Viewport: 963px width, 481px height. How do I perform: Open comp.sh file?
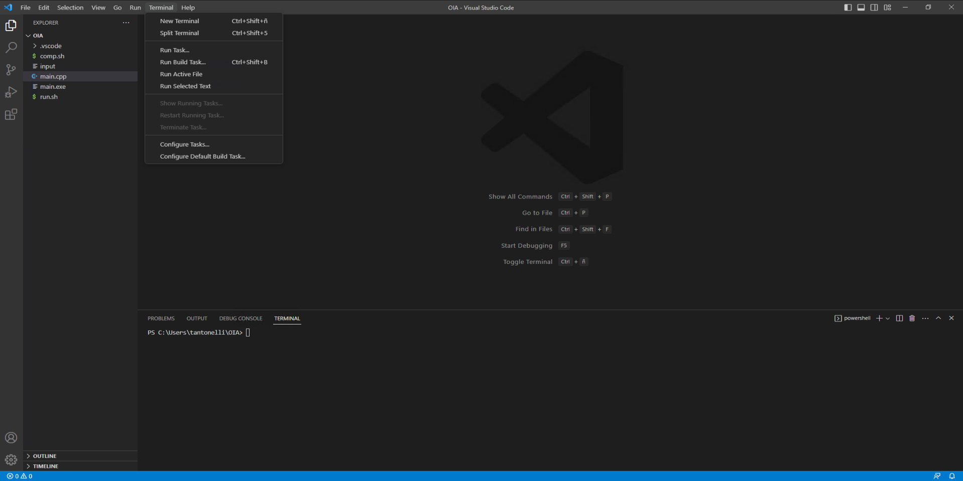80,56
